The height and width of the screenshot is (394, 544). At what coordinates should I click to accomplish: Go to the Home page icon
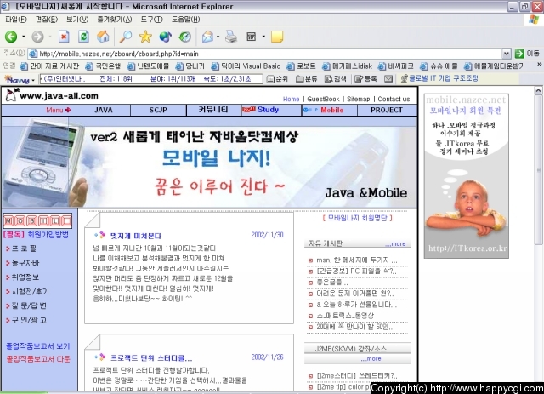pos(103,37)
